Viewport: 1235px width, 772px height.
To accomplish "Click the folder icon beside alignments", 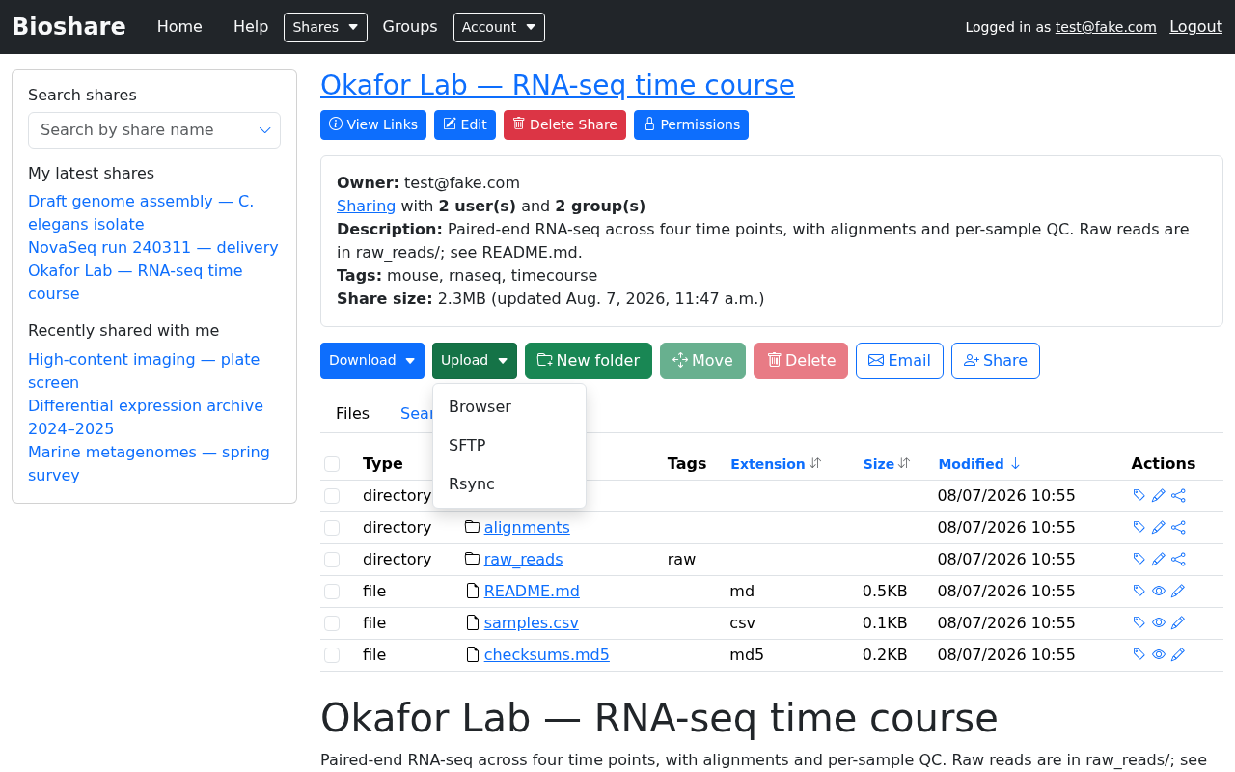I will (472, 527).
